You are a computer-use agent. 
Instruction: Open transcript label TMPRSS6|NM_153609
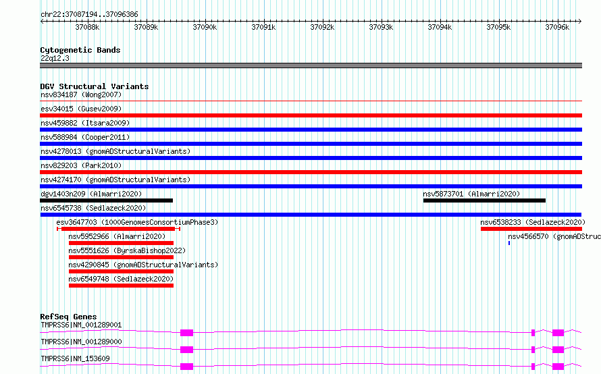(x=75, y=358)
